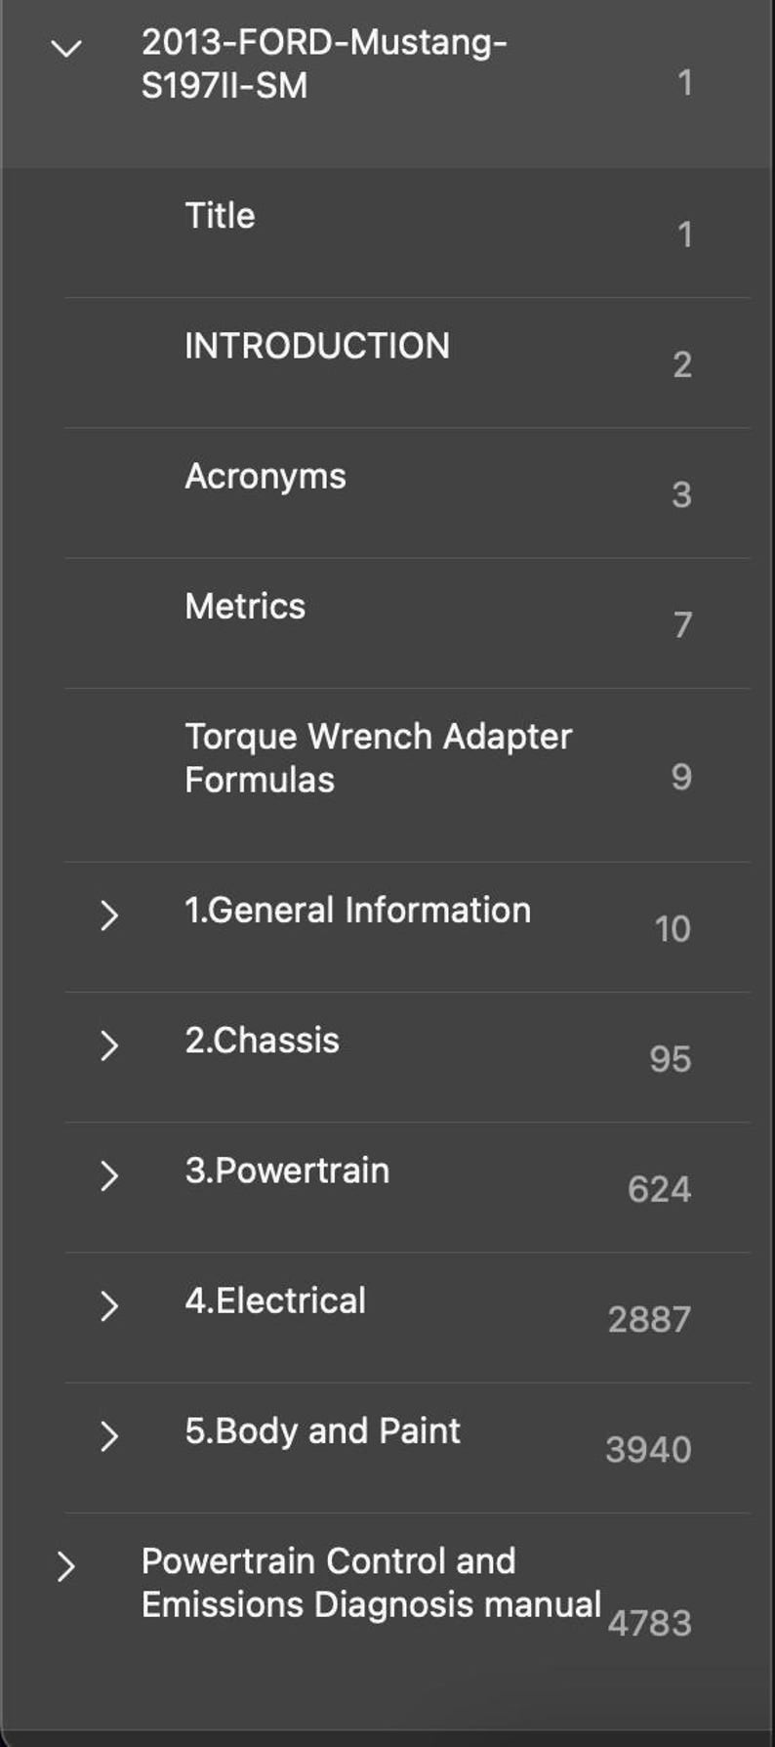Jump to the Metrics section
The image size is (775, 1747).
[x=245, y=607]
